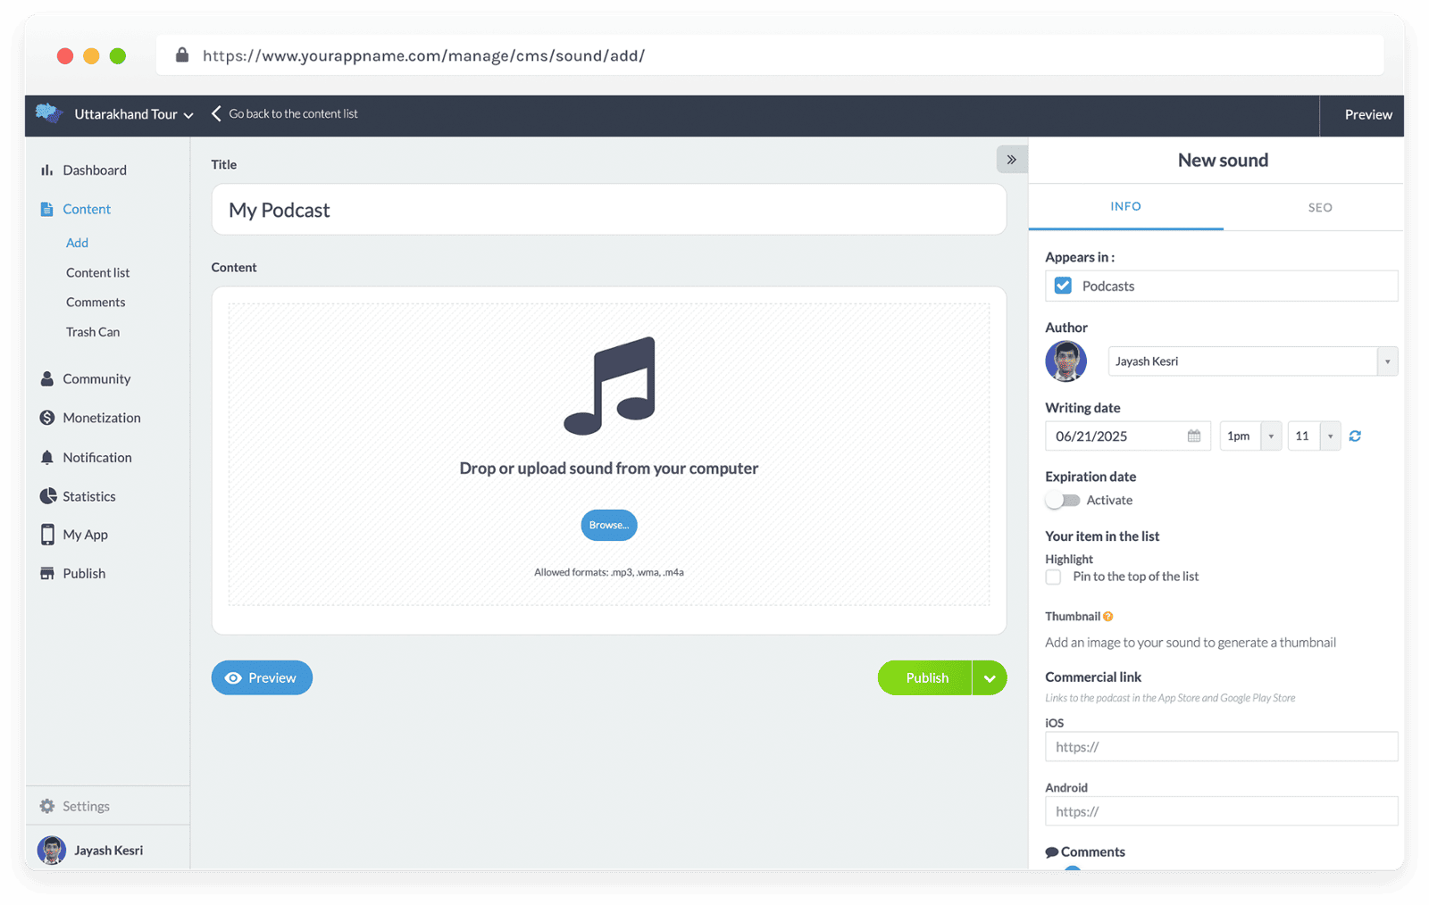Viewport: 1429px width, 905px height.
Task: Click the Dashboard bar chart icon
Action: (46, 170)
